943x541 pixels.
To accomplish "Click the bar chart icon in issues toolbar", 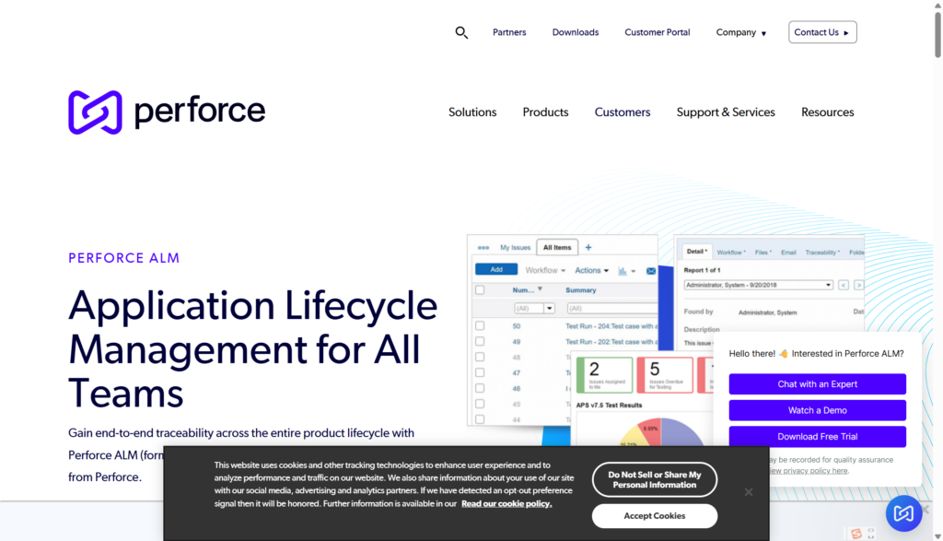I will click(623, 271).
